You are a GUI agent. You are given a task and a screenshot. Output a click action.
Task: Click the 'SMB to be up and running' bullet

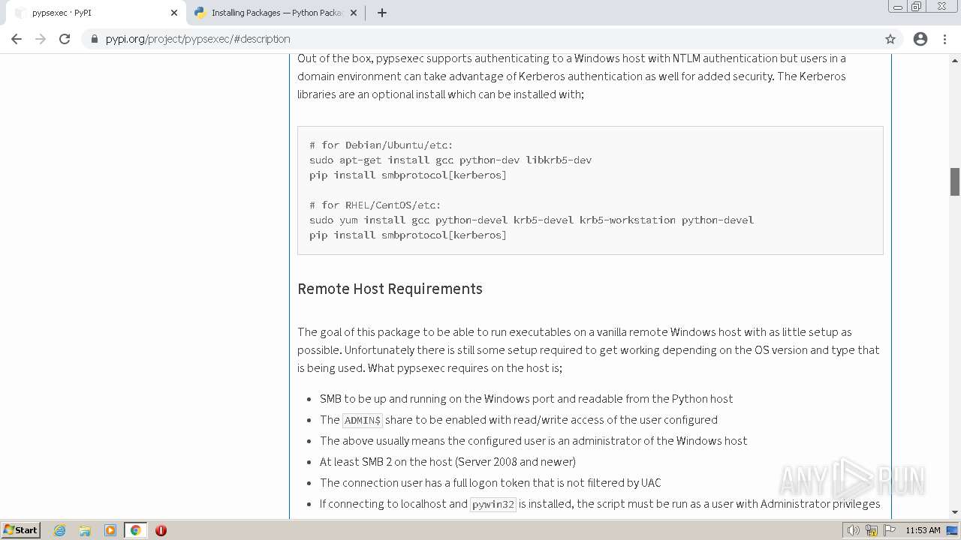(526, 399)
